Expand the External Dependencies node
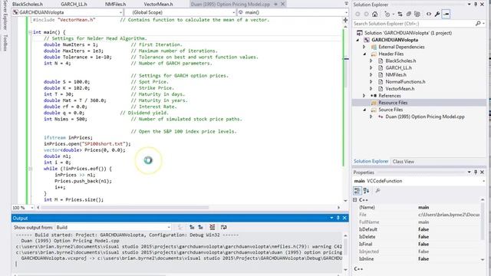Image resolution: width=491 pixels, height=276 pixels. (x=364, y=47)
